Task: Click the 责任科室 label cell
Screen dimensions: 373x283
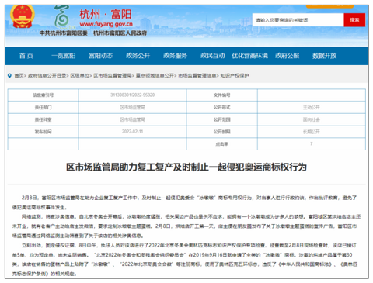Action: pyautogui.click(x=43, y=119)
